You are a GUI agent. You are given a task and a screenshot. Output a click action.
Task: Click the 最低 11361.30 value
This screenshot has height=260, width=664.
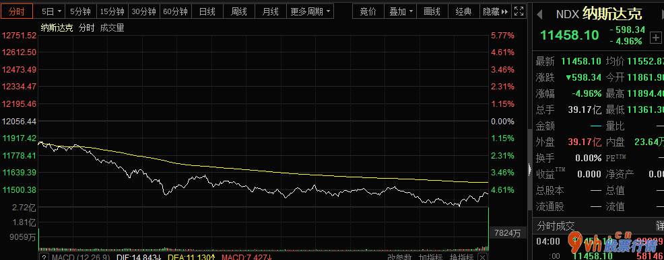point(646,110)
